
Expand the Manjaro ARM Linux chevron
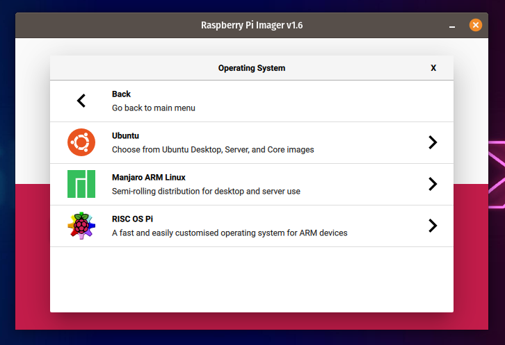(433, 184)
